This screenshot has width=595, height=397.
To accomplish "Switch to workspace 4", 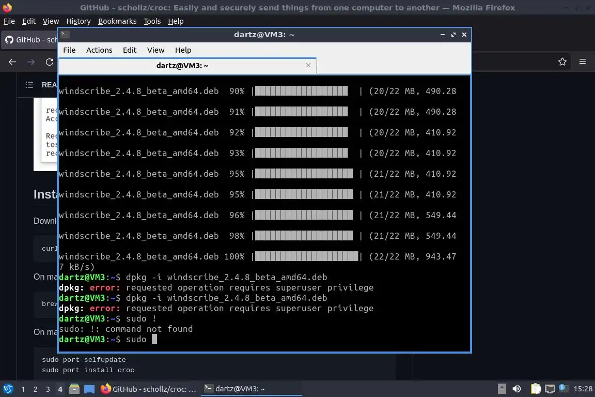I will coord(60,389).
